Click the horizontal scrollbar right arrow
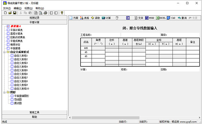 (x=199, y=118)
